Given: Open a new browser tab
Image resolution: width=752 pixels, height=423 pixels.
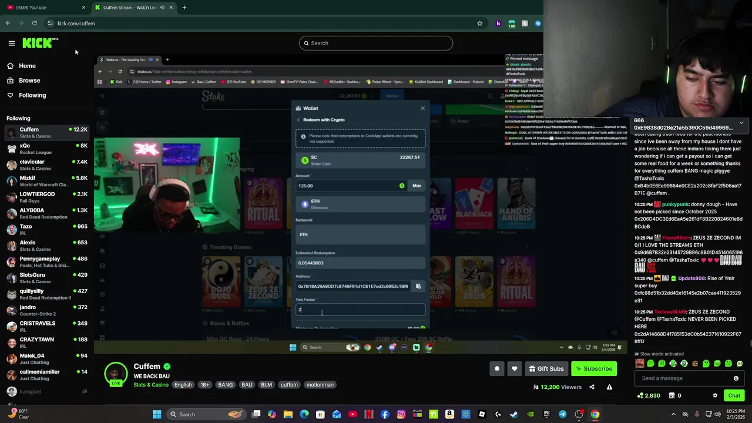Looking at the screenshot, I should (184, 8).
